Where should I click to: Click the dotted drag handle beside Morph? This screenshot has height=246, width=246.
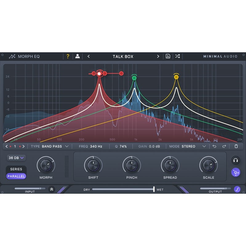(x=66, y=166)
